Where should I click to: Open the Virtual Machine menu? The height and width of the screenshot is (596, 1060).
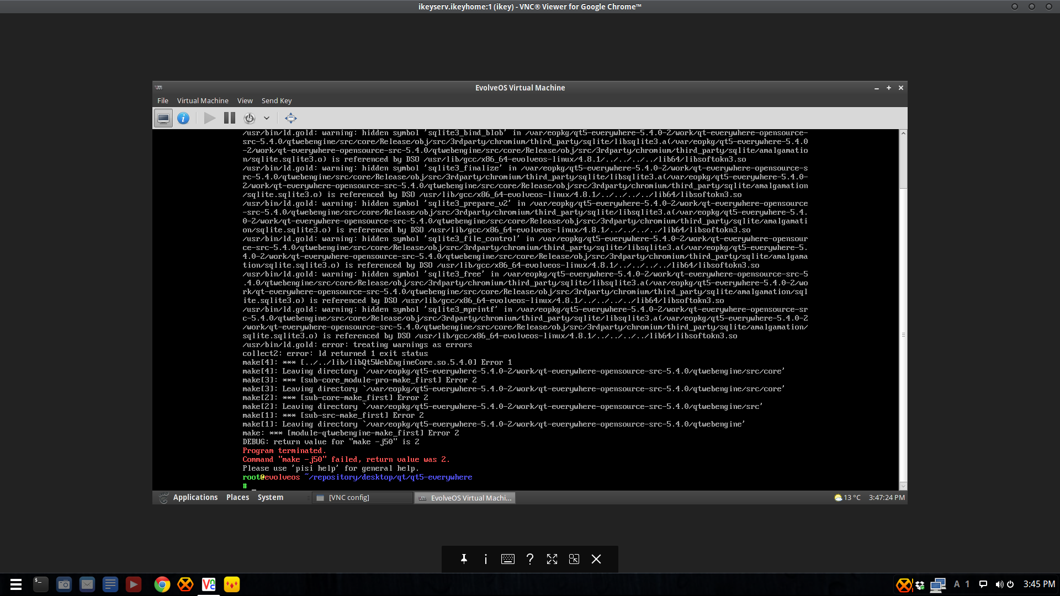[203, 100]
